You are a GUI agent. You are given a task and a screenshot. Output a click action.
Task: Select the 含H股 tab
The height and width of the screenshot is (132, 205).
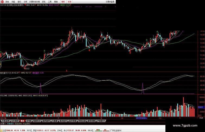(29, 121)
